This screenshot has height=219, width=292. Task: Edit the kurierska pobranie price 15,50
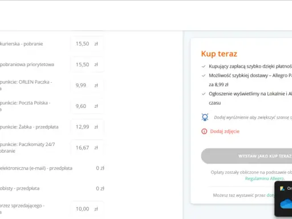click(x=87, y=44)
